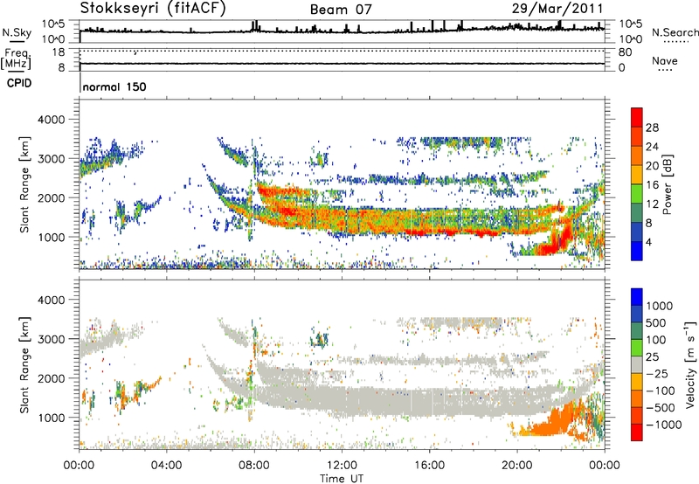This screenshot has width=699, height=484.
Task: Click the Slant Range label of velocity panel
Action: (24, 365)
